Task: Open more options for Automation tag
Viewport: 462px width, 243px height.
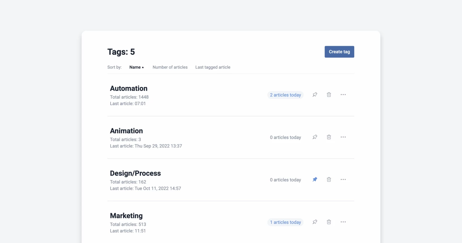Action: click(343, 95)
